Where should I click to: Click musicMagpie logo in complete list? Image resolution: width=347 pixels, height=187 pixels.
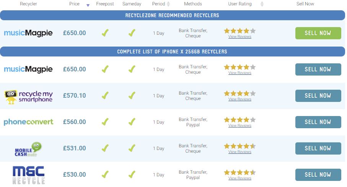tap(29, 69)
